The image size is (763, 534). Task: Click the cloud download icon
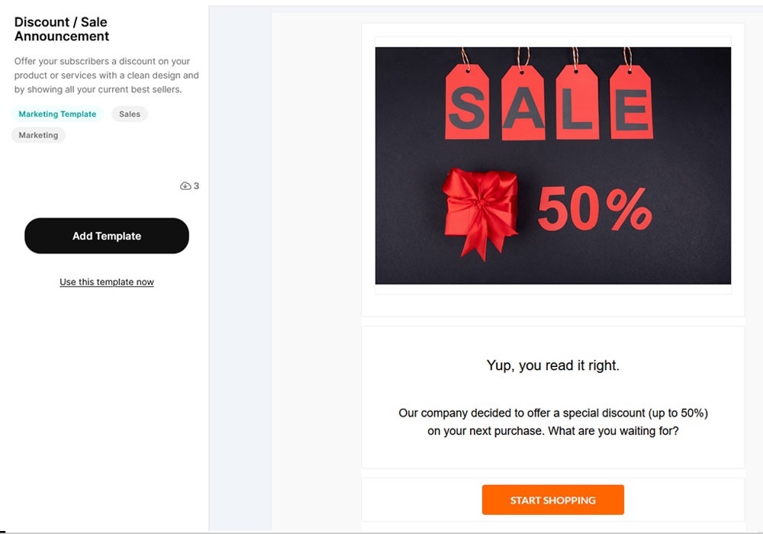point(185,186)
